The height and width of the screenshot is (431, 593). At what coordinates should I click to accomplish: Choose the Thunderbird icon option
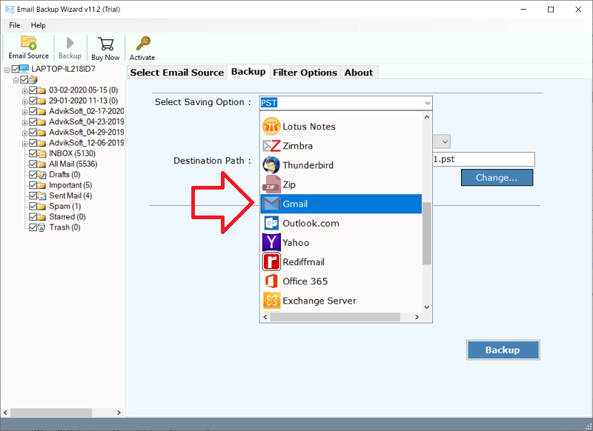271,165
